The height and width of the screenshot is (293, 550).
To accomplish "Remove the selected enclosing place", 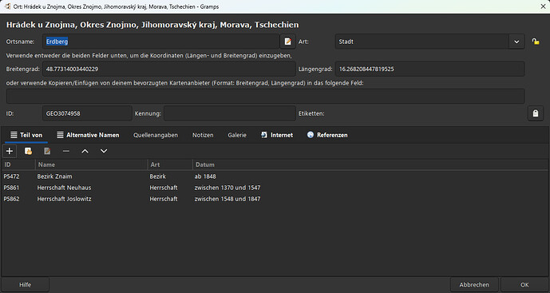I will 66,151.
